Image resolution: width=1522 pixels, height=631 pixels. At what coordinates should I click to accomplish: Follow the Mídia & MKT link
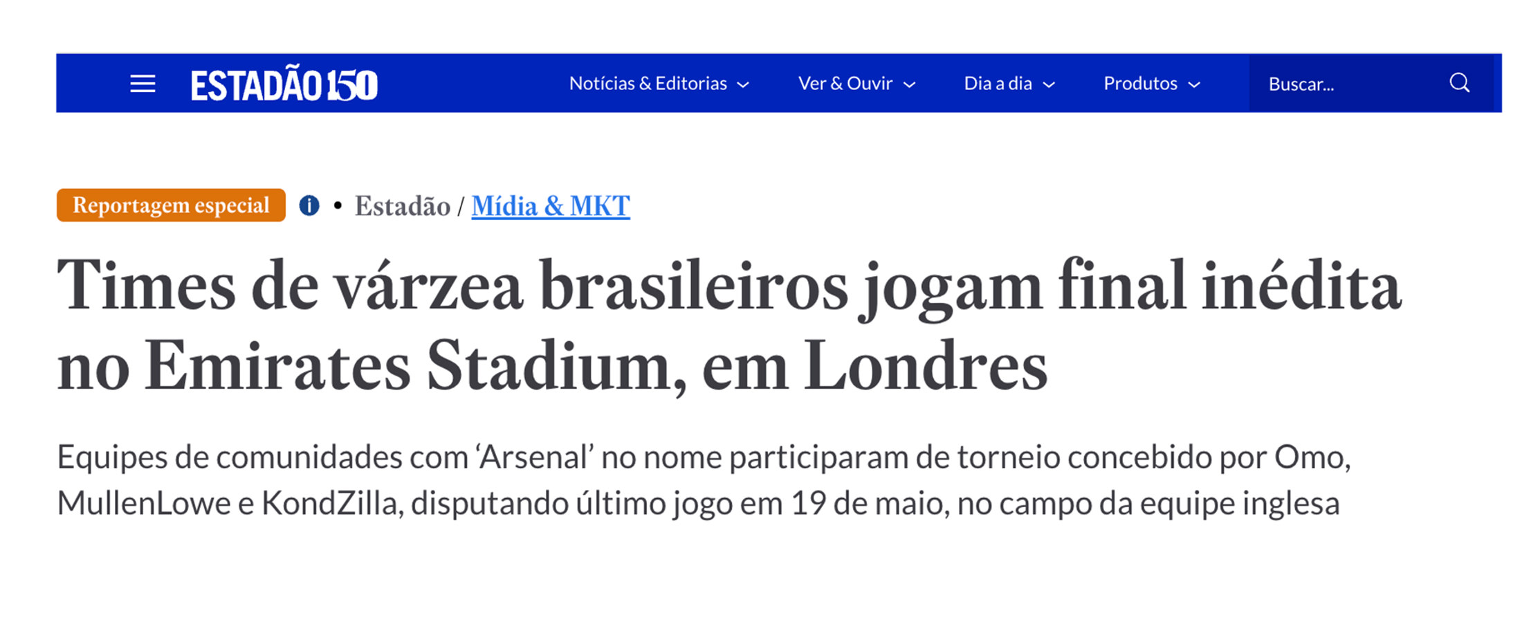coord(551,206)
